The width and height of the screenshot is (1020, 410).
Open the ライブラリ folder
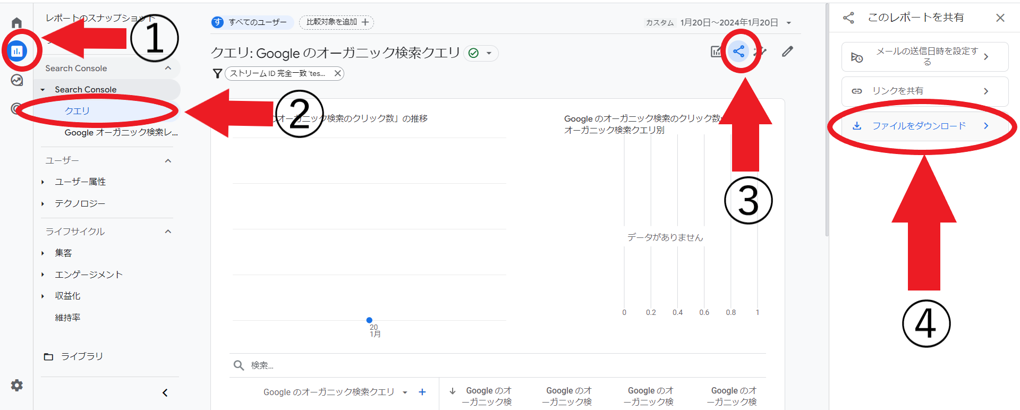click(x=73, y=356)
